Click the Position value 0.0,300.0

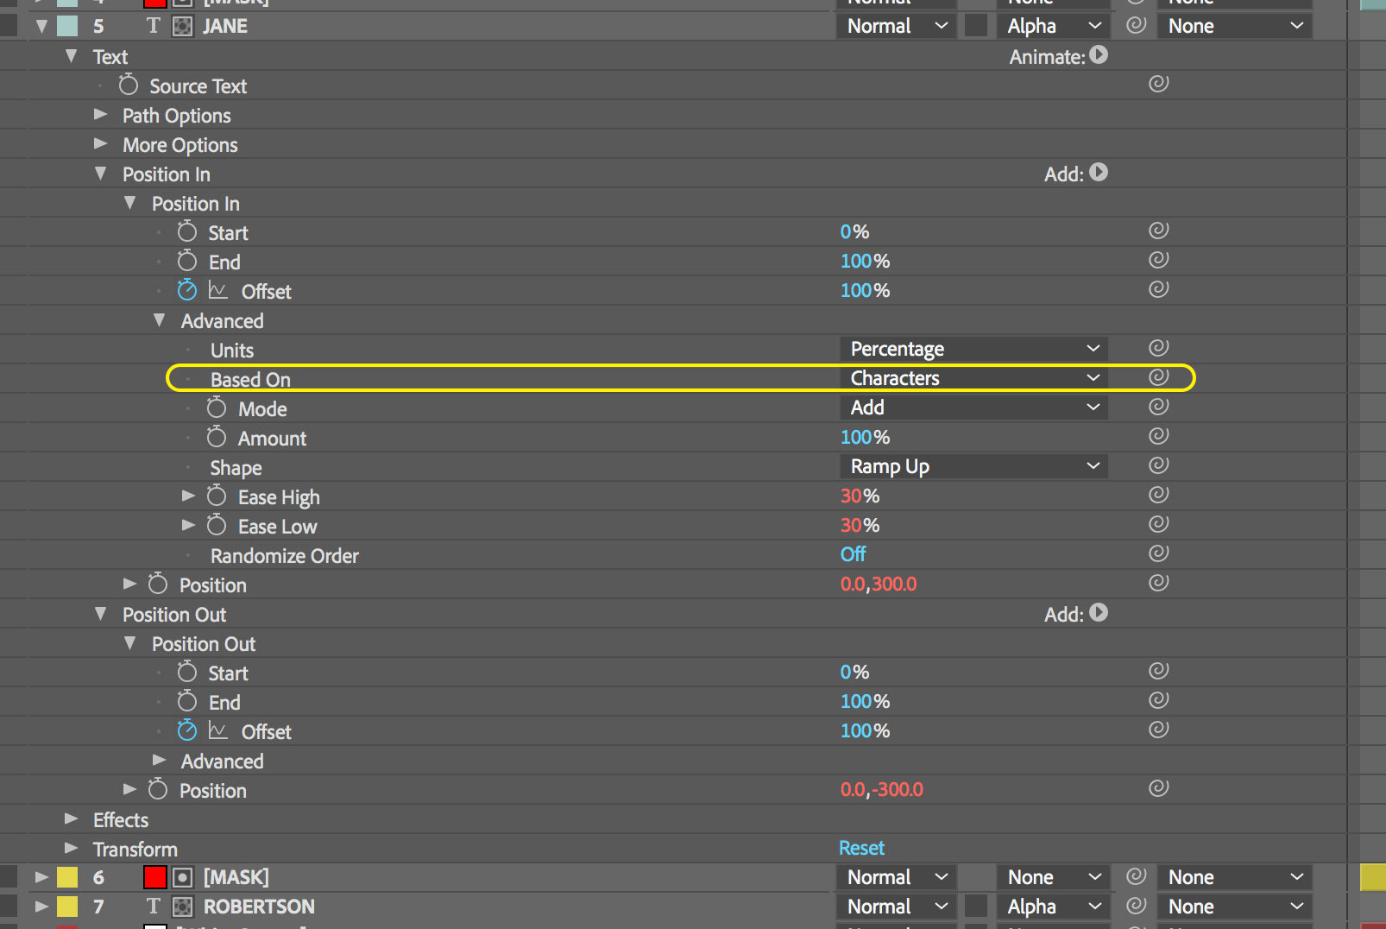(879, 584)
